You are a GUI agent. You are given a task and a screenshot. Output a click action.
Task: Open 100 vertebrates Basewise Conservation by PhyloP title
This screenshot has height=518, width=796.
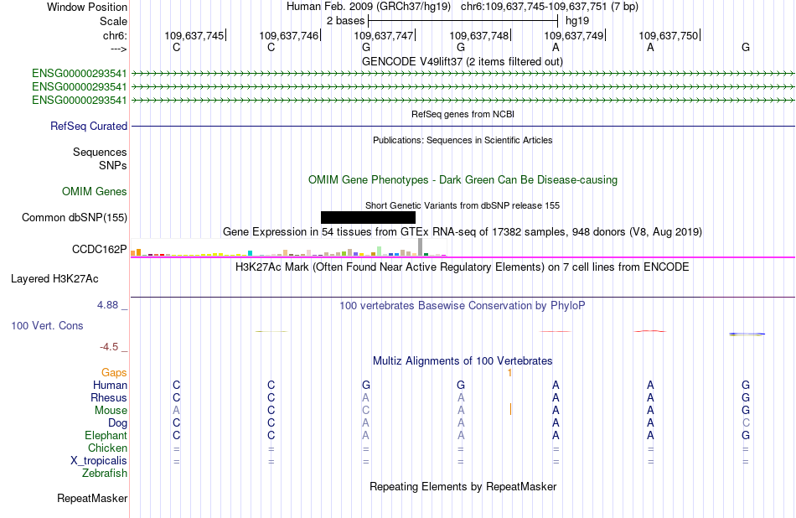click(462, 306)
